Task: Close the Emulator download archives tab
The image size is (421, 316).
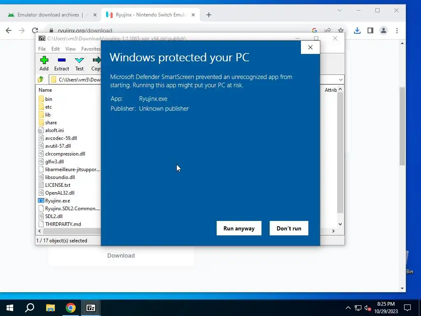Action: [95, 15]
